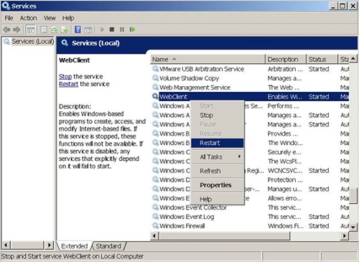Open the View menu
359x262 pixels.
click(50, 18)
